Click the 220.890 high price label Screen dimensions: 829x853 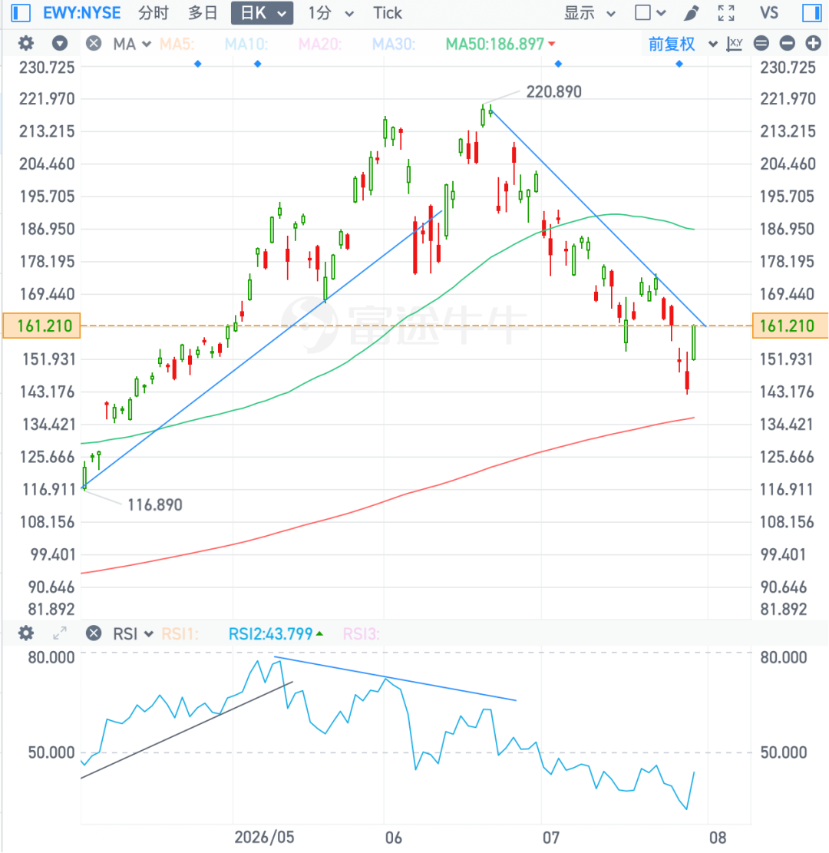[553, 91]
